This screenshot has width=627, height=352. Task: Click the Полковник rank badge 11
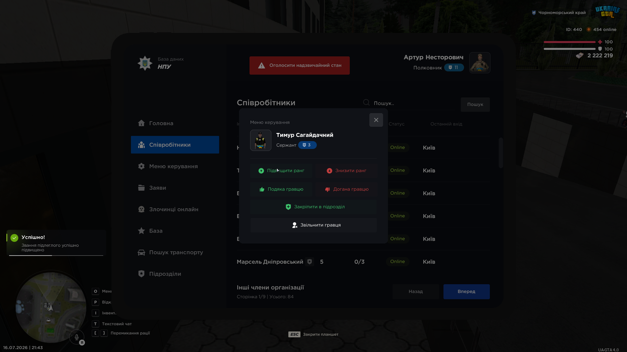tap(454, 67)
